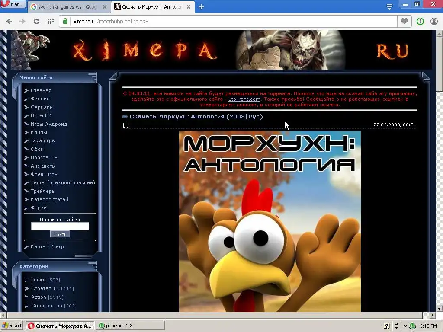
Task: Switch to the µTorrent 1.3 taskbar button
Action: (x=131, y=326)
